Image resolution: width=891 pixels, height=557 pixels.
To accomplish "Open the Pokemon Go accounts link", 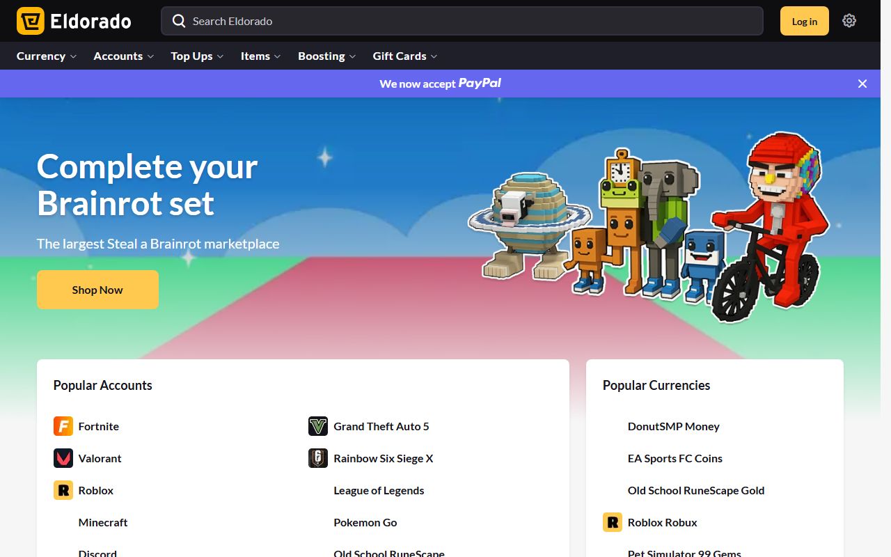I will click(365, 522).
